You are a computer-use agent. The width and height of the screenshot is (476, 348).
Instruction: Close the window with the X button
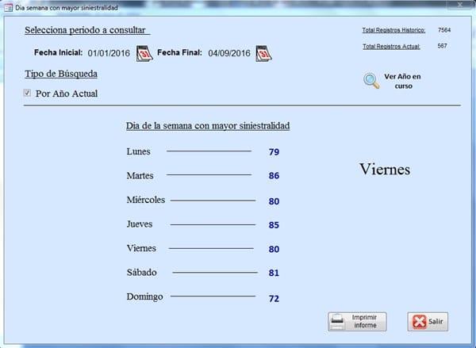pos(460,5)
